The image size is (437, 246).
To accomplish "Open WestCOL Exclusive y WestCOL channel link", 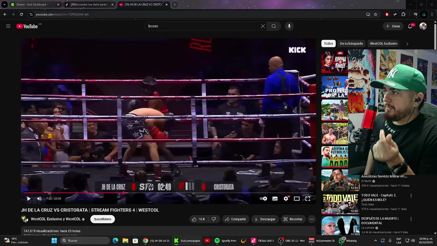I will (x=56, y=219).
